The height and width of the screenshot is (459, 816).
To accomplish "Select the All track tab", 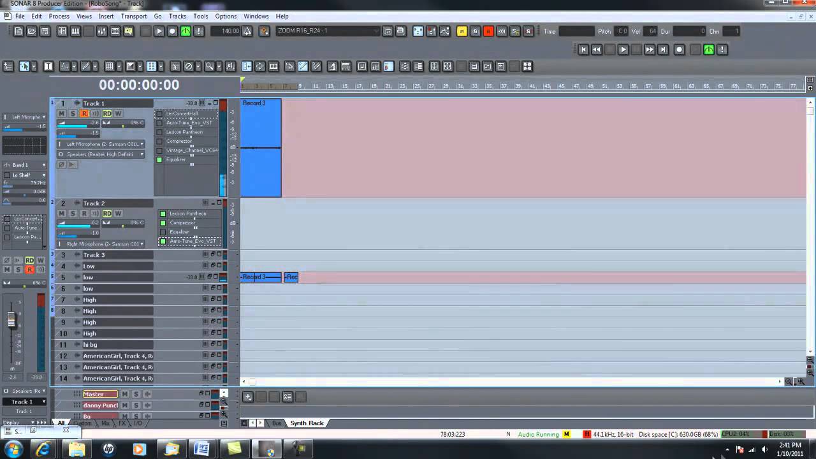I will pyautogui.click(x=61, y=423).
